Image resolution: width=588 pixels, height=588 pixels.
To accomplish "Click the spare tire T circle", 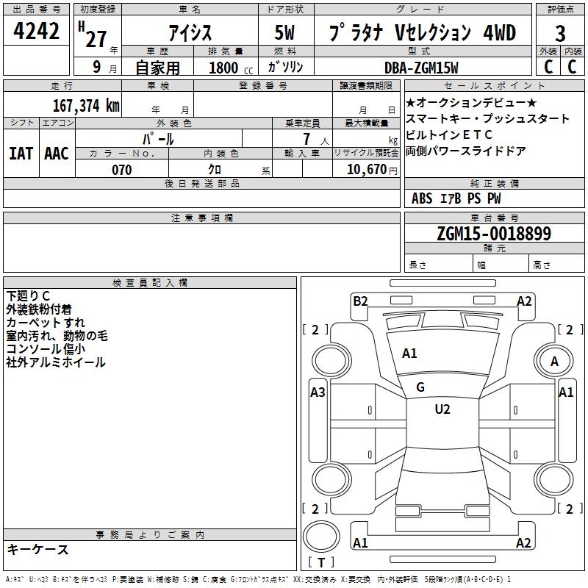I will (321, 536).
